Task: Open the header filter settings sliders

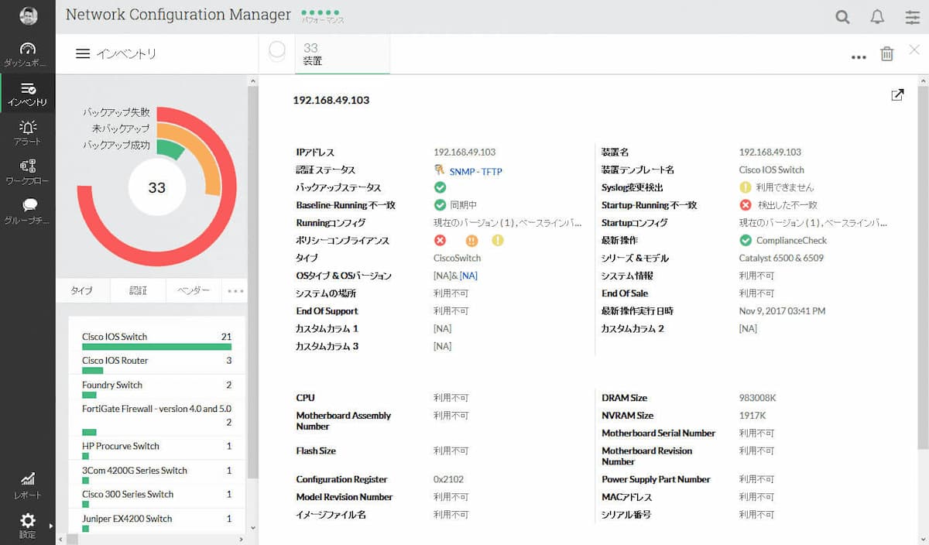Action: click(x=913, y=17)
